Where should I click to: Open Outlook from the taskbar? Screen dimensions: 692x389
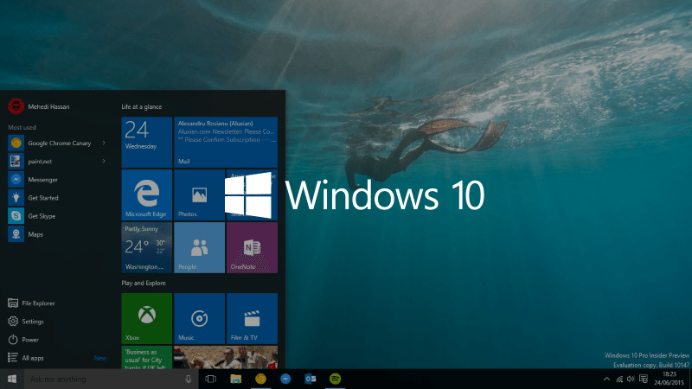point(311,379)
